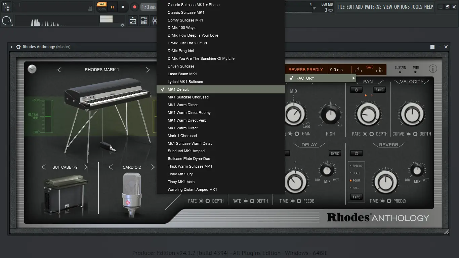Expand the plugin window menu arrow

point(12,47)
